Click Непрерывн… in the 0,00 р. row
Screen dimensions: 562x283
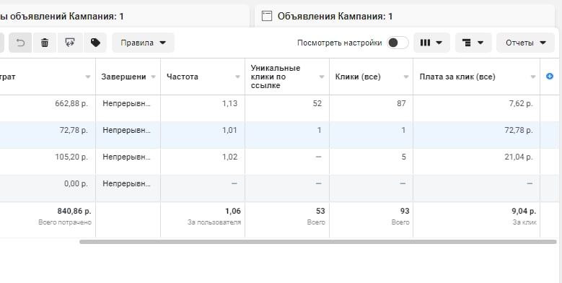point(126,183)
